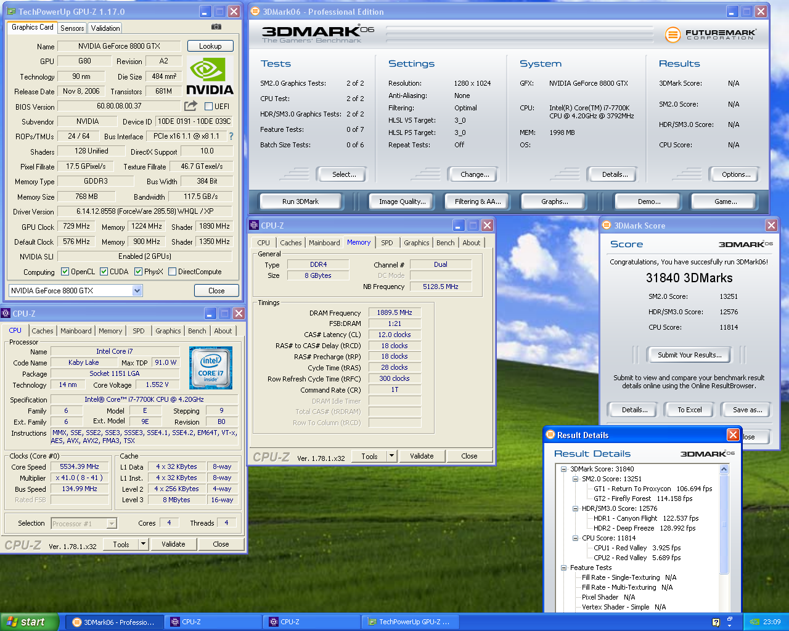The width and height of the screenshot is (789, 631).
Task: Open Tools dropdown arrow in CPU-Z CPU window
Action: (x=143, y=544)
